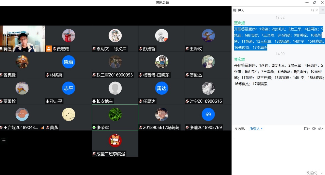Click the green microphone icon for 张荣军
This screenshot has height=175, width=325.
coord(94,128)
